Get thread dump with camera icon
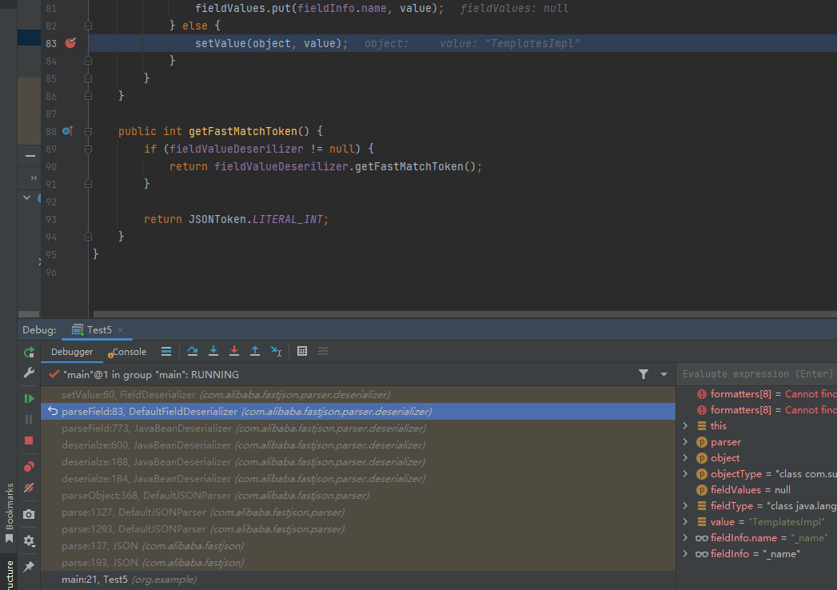Viewport: 837px width, 590px height. 29,514
